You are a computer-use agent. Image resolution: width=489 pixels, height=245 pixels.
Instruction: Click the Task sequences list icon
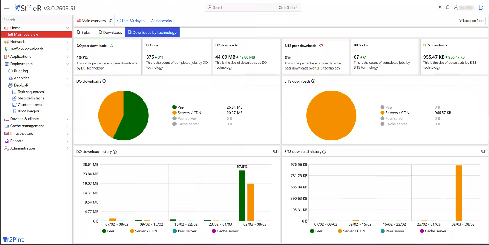[x=14, y=92]
